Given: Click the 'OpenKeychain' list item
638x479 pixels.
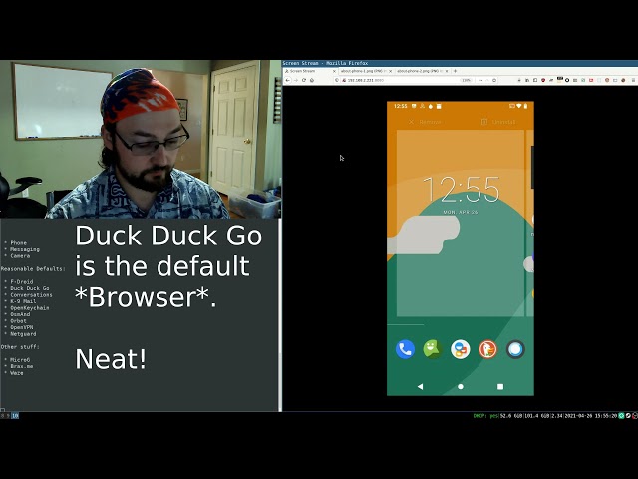Looking at the screenshot, I should tap(30, 308).
